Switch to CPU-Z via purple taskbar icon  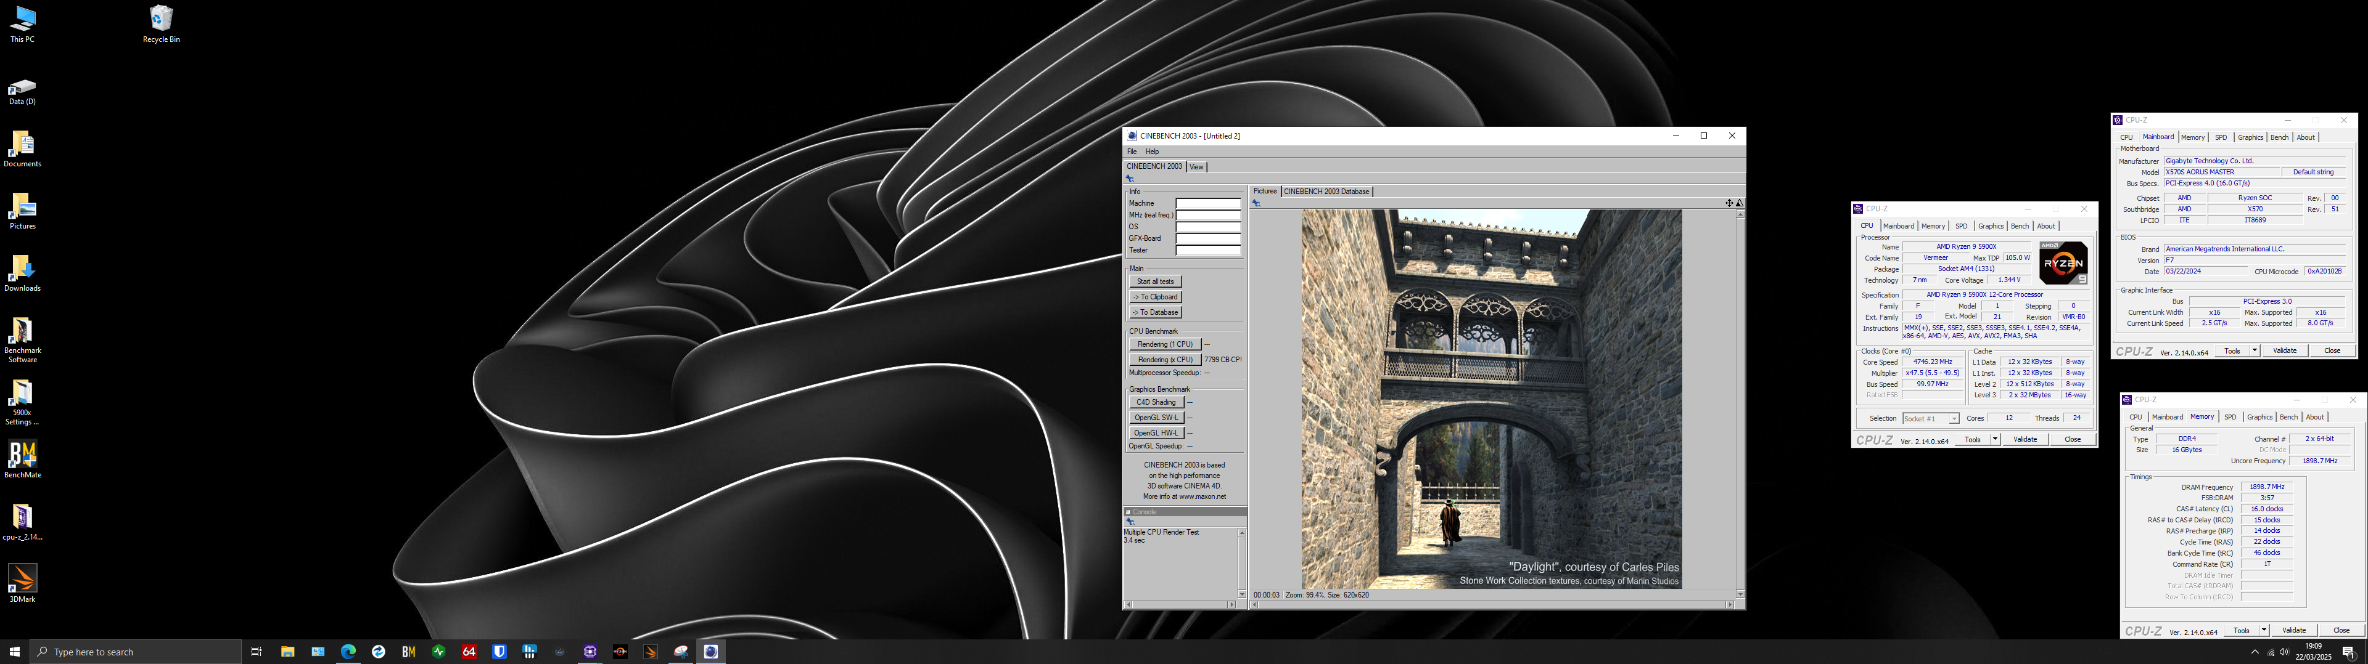click(x=590, y=652)
